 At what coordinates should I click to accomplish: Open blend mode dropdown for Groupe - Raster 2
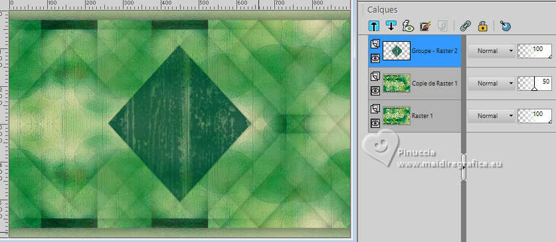click(x=492, y=51)
